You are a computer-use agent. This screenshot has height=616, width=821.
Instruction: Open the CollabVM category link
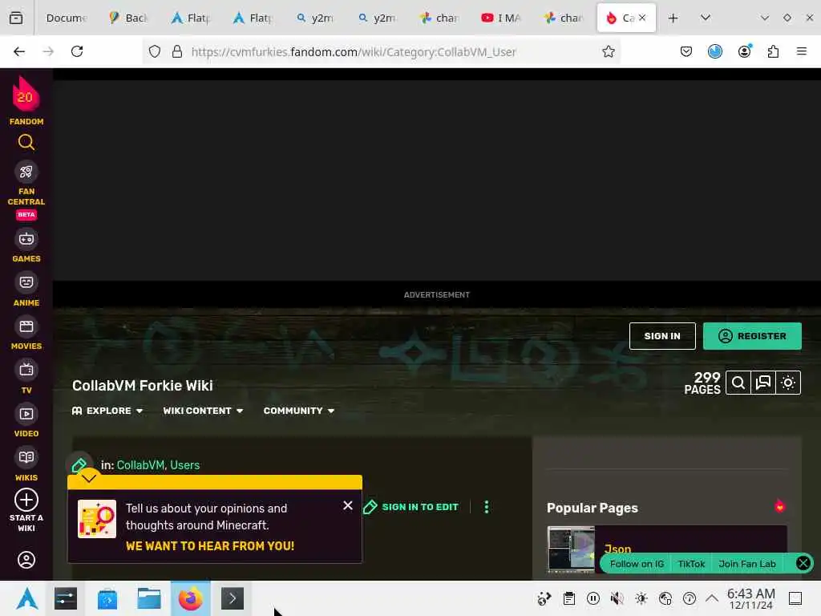click(140, 465)
